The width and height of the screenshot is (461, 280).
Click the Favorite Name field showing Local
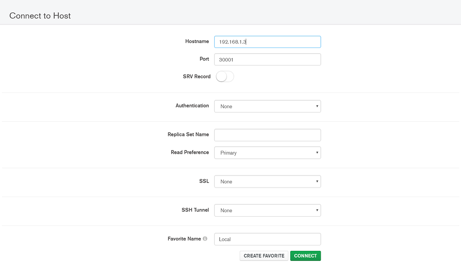(267, 239)
